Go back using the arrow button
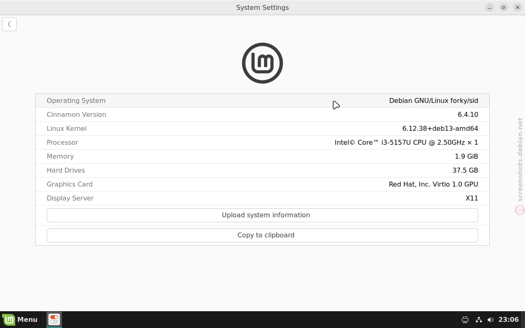Viewport: 525px width, 328px height. [x=9, y=24]
